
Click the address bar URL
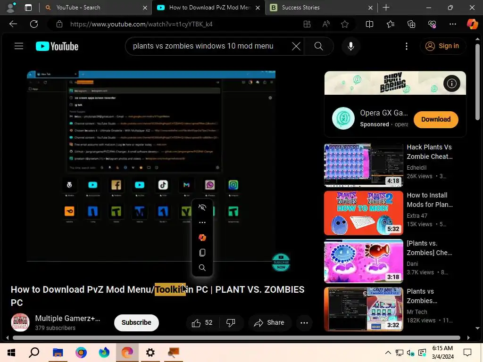point(141,24)
